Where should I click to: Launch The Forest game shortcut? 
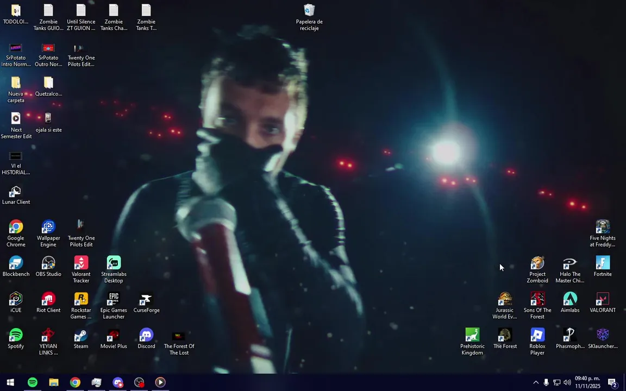pos(505,338)
